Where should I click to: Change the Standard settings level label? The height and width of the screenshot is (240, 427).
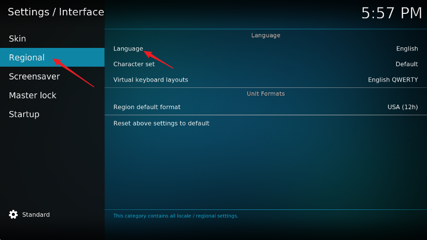tap(36, 215)
